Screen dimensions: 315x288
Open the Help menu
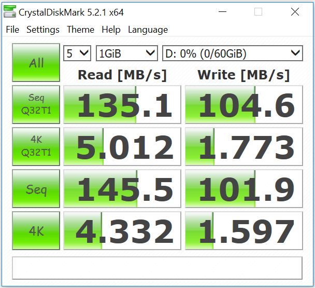point(111,30)
